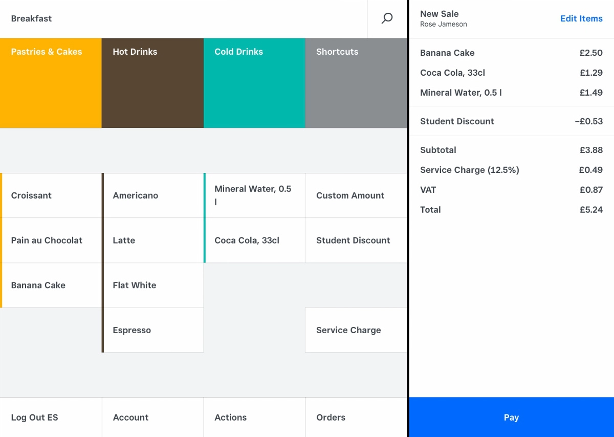The width and height of the screenshot is (614, 437).
Task: Open the Custom Amount shortcut
Action: click(356, 195)
